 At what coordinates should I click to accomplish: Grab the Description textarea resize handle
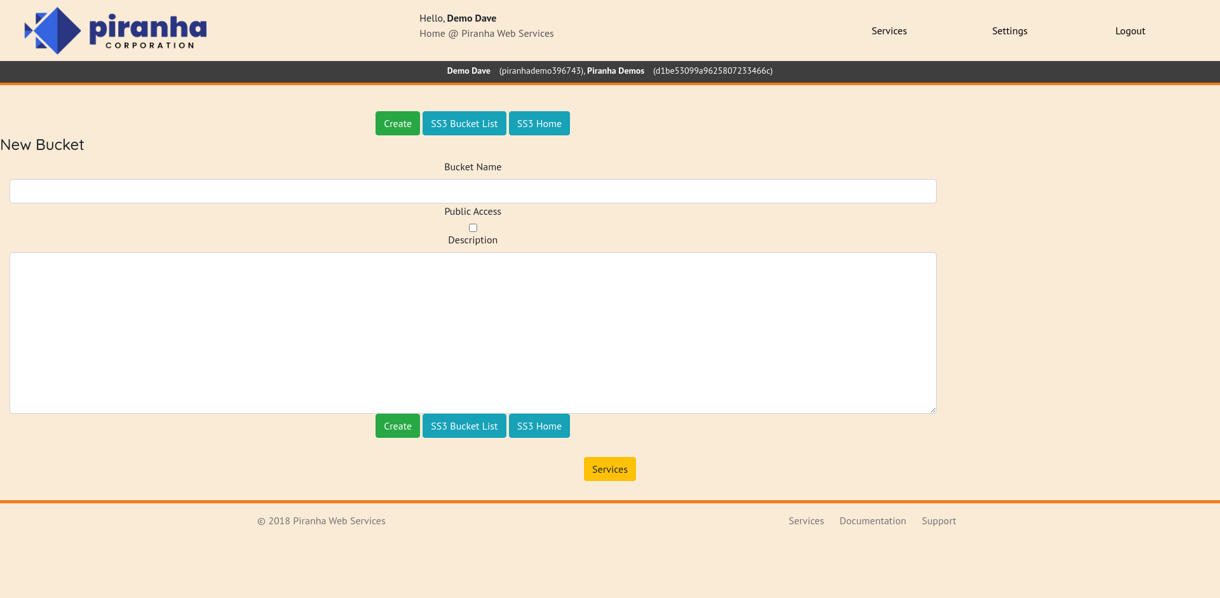[x=932, y=410]
